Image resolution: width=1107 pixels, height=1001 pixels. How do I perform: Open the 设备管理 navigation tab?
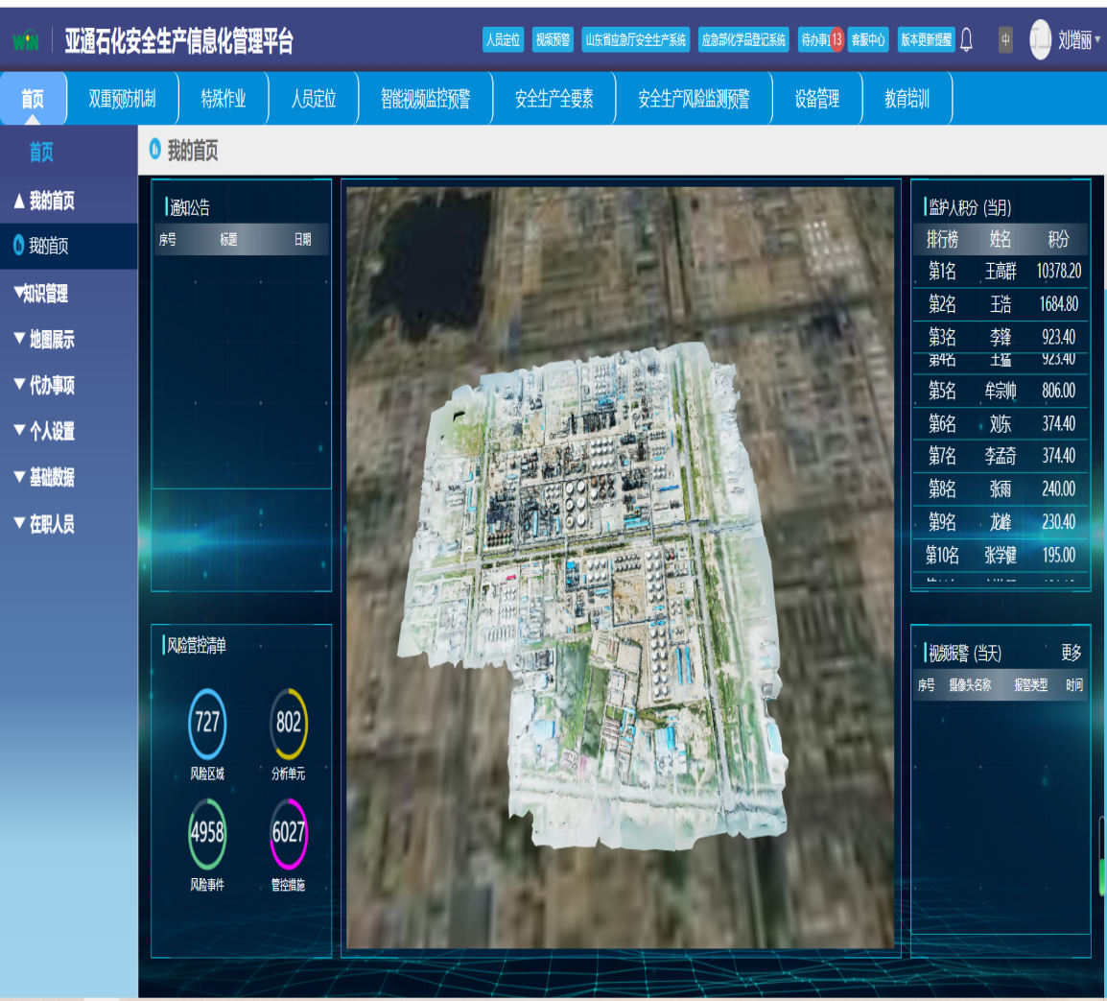coord(817,99)
